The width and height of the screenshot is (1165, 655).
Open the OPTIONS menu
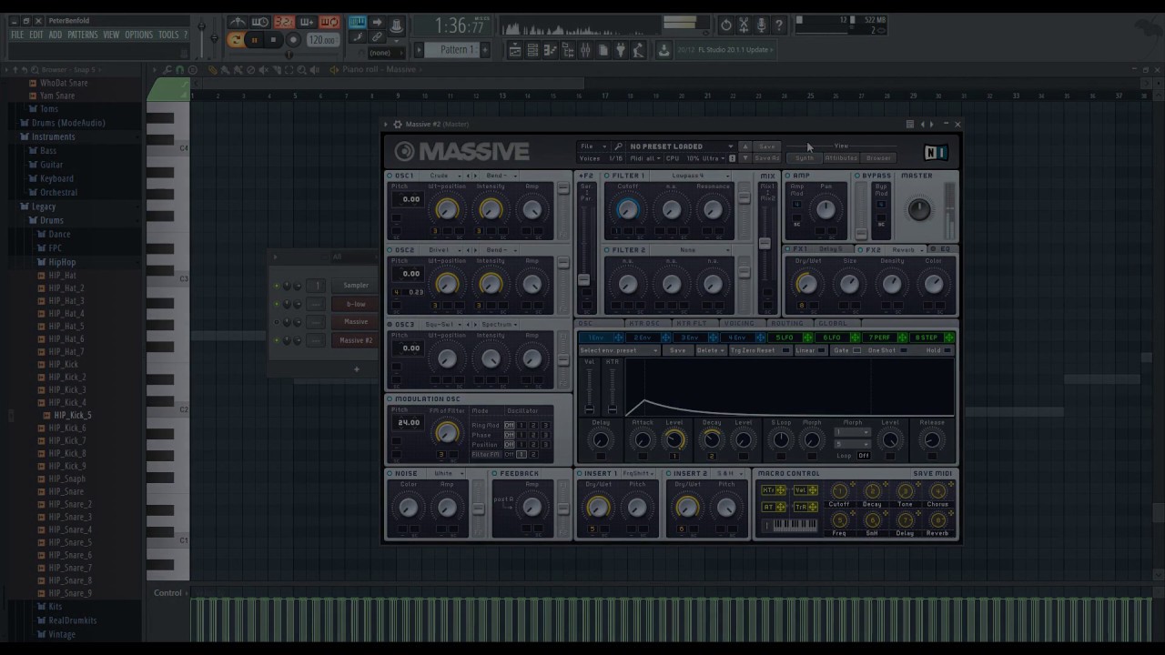138,35
